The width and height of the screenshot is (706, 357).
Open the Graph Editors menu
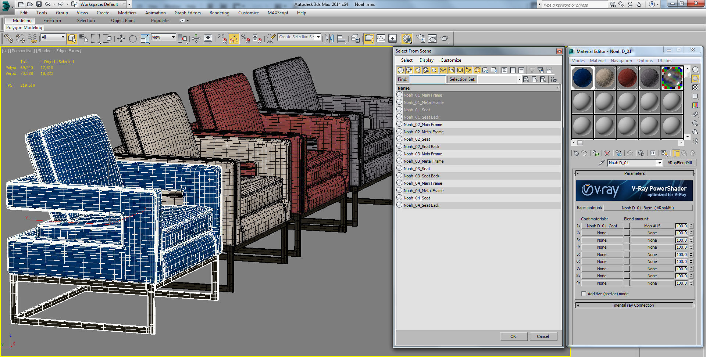click(188, 13)
